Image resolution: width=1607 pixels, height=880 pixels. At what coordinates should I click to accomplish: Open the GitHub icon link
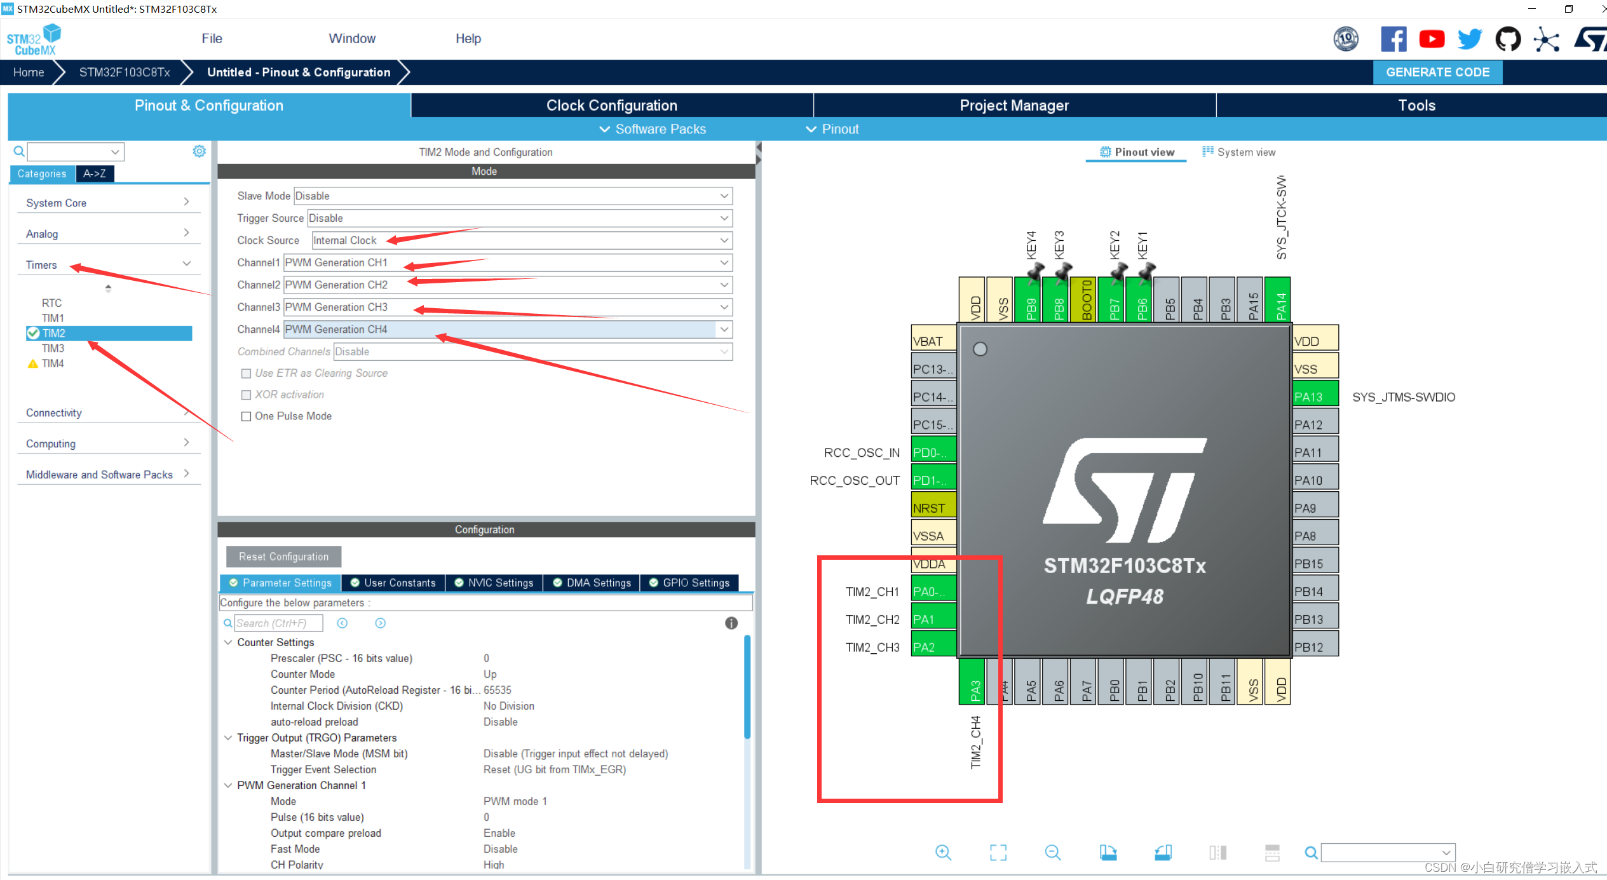1507,39
